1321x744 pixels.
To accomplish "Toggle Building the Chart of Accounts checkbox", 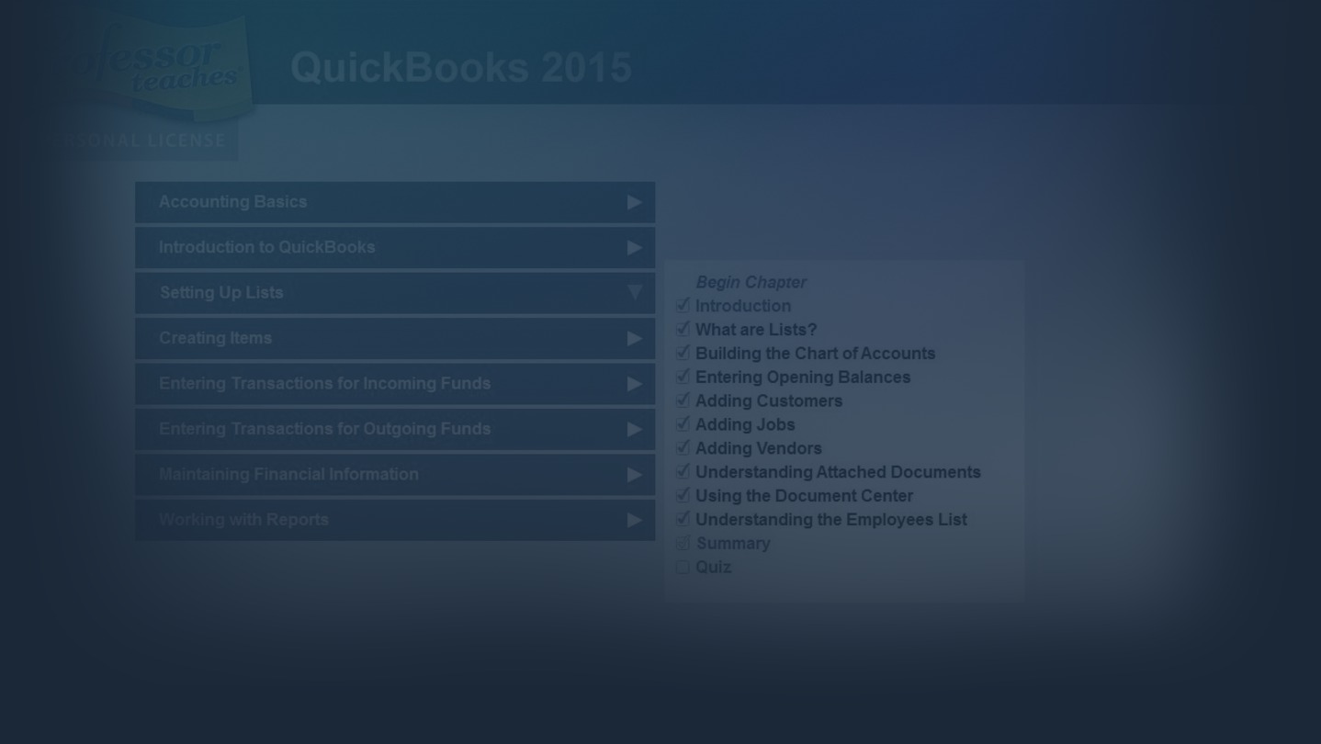I will pyautogui.click(x=683, y=353).
